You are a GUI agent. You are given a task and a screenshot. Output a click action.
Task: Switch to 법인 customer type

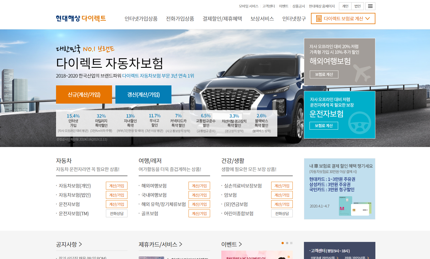click(x=357, y=6)
